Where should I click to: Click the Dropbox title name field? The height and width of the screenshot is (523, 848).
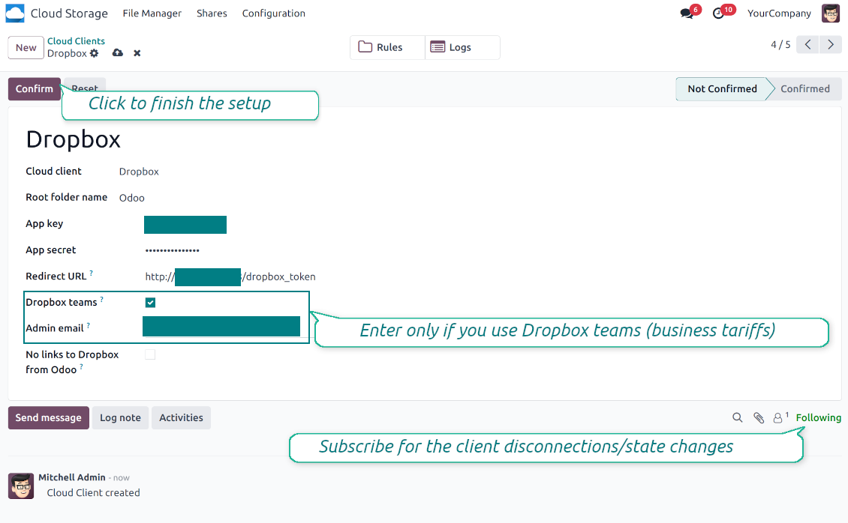(73, 139)
